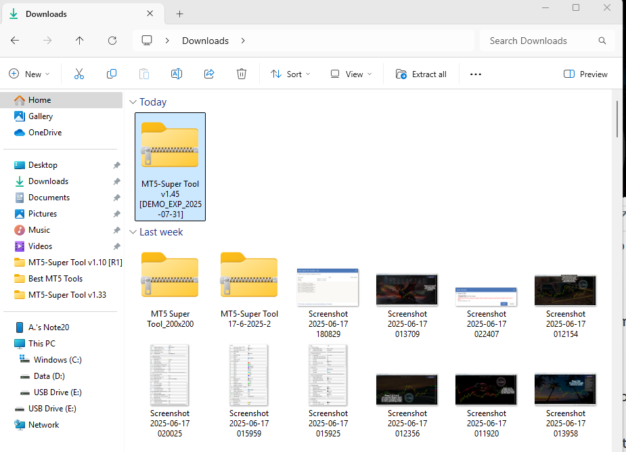Click the Share icon in toolbar
626x452 pixels.
point(209,74)
